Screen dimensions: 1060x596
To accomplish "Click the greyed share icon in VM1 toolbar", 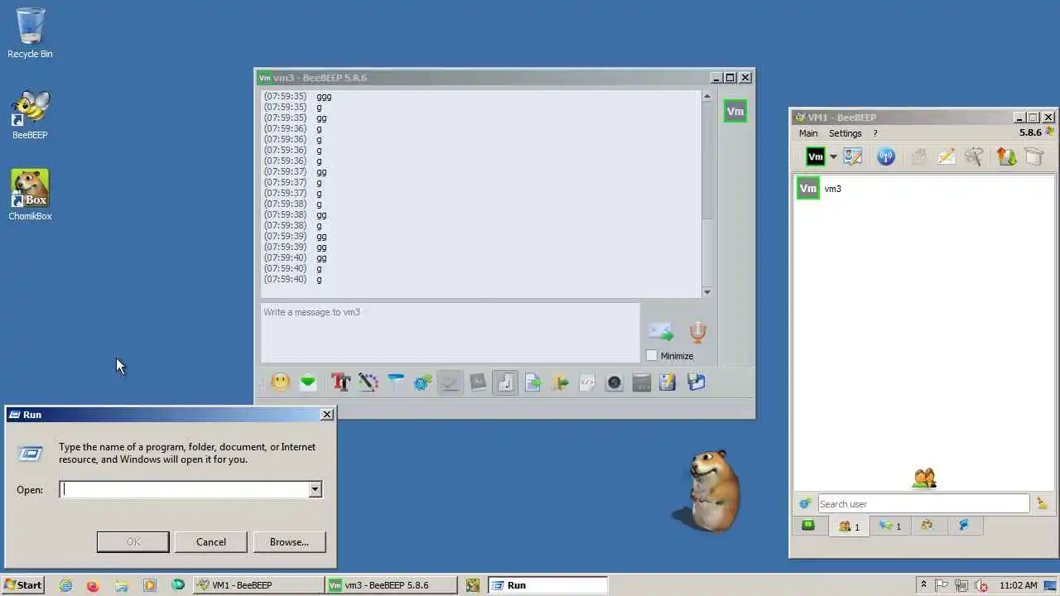I will coord(918,156).
